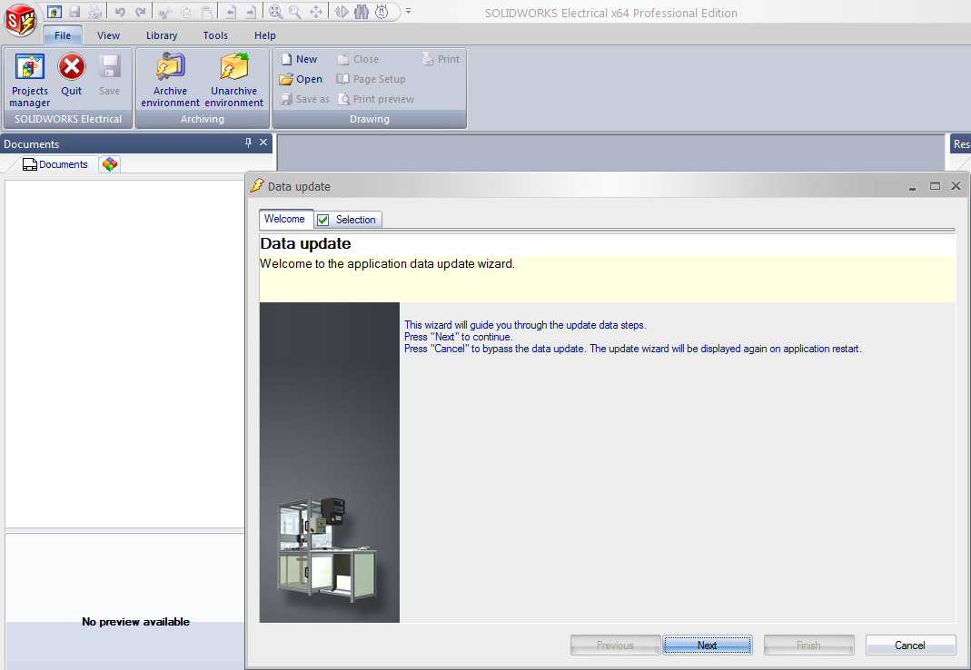Click Print in Drawing group
Viewport: 971px width, 670px height.
[441, 59]
